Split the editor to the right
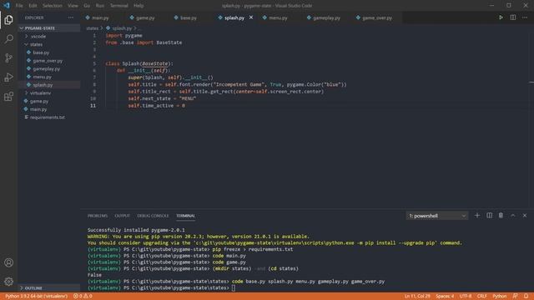The width and height of the screenshot is (534, 300). [x=512, y=17]
